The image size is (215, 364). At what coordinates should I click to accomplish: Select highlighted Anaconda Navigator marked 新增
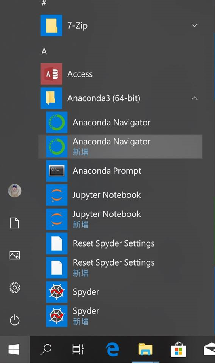[120, 147]
